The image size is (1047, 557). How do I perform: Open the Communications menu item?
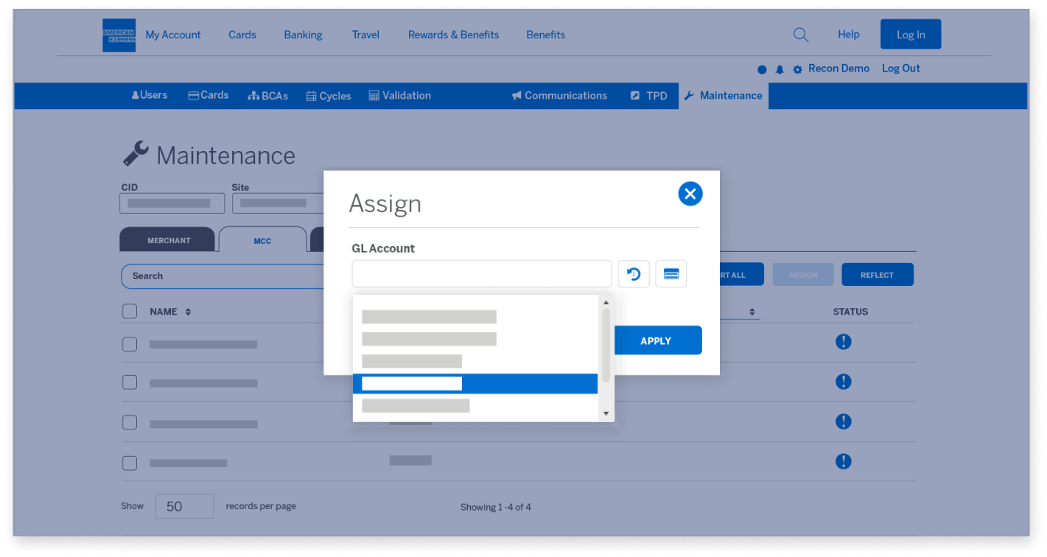pyautogui.click(x=559, y=96)
